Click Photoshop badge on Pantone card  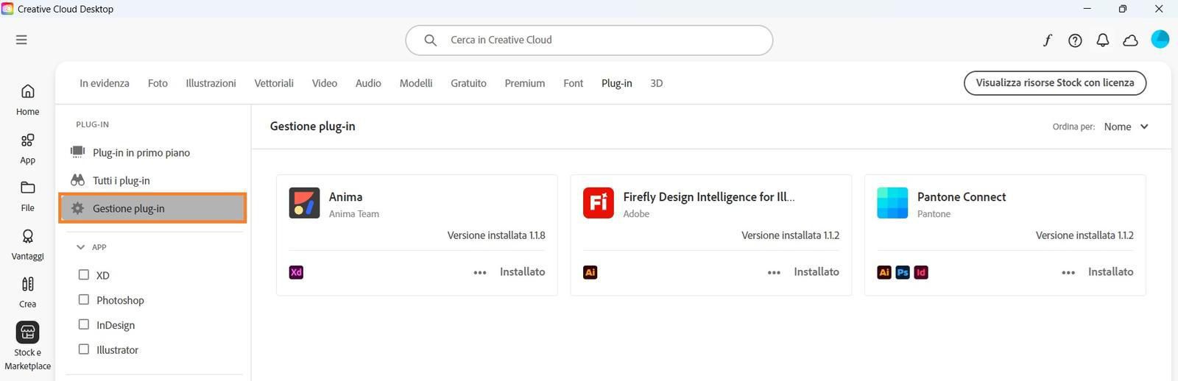click(903, 272)
